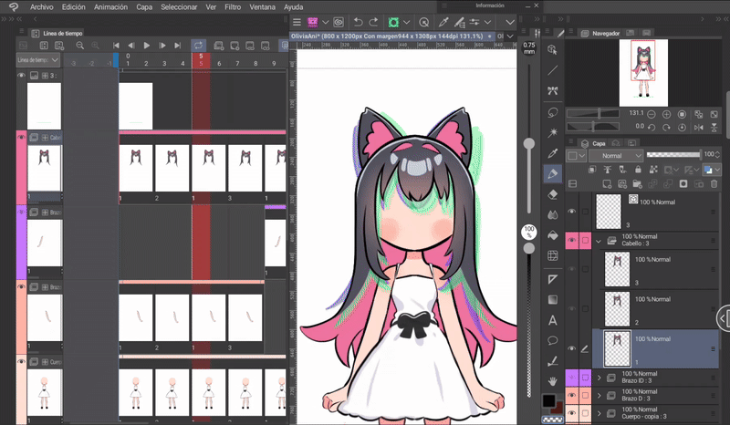Image resolution: width=730 pixels, height=425 pixels.
Task: Open the canvas tabs list dropdown
Action: coord(510,36)
